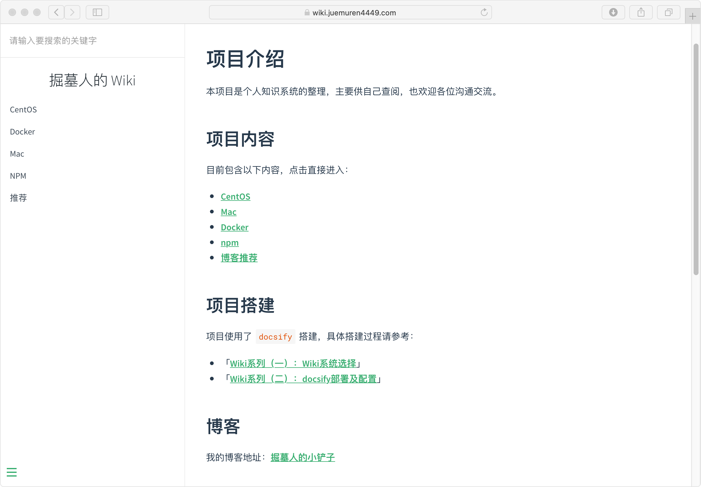
Task: Click the 博客 heading
Action: 224,427
